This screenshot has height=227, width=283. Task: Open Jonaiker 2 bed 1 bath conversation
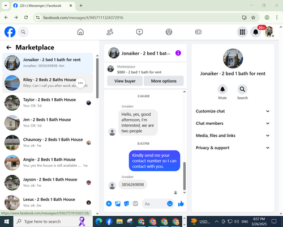[48, 63]
